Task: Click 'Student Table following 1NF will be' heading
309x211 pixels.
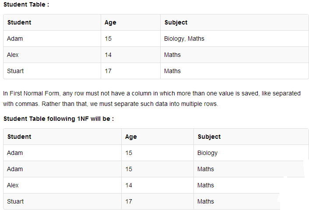Action: click(58, 119)
